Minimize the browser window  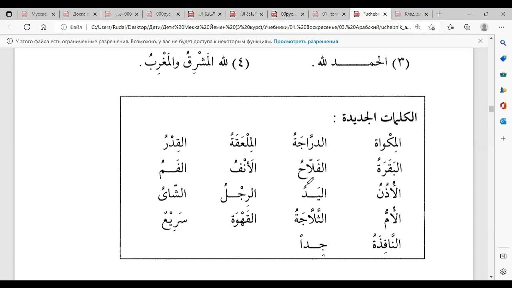click(468, 14)
